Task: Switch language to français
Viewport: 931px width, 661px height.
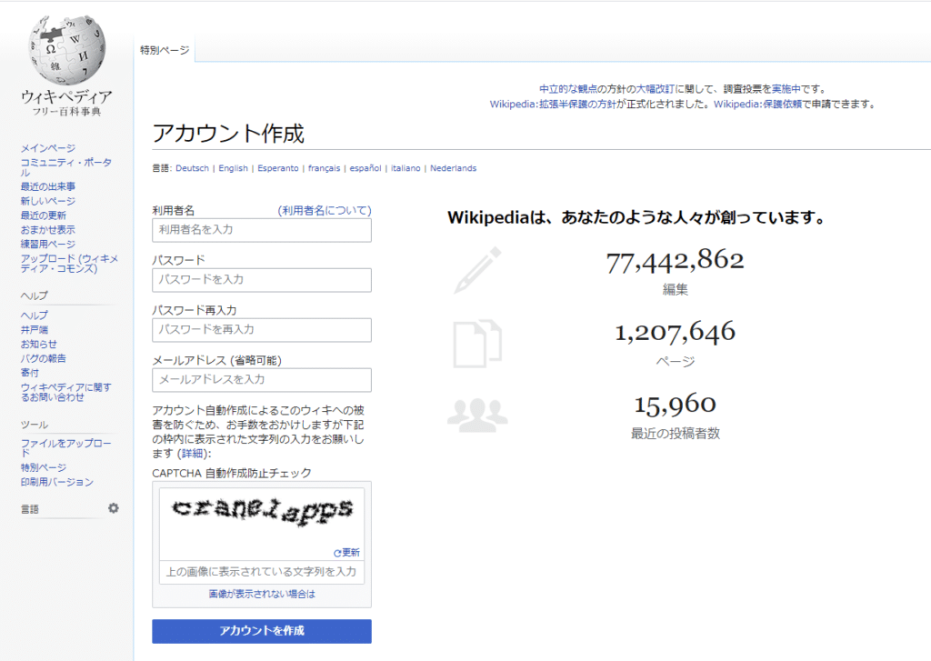Action: tap(325, 168)
